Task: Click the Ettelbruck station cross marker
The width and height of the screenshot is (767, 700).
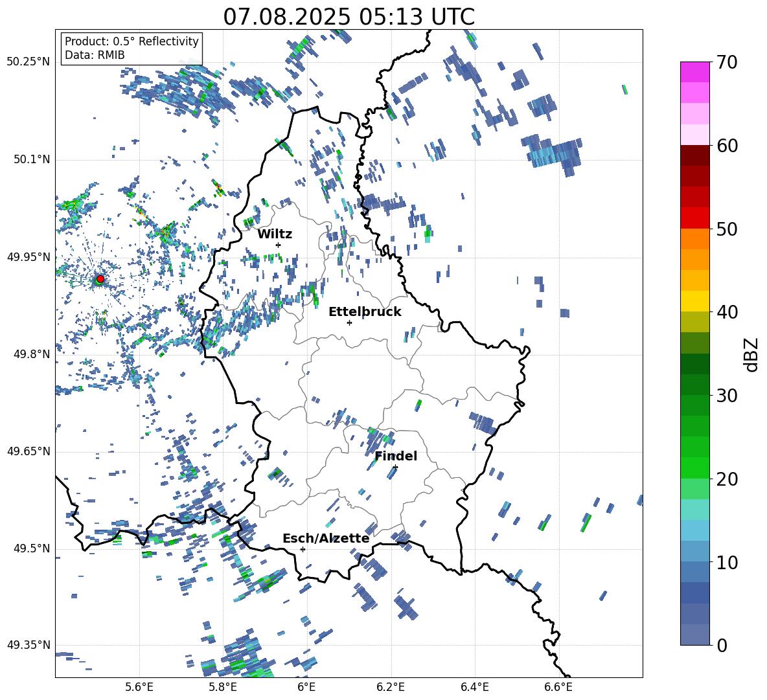Action: [x=349, y=322]
